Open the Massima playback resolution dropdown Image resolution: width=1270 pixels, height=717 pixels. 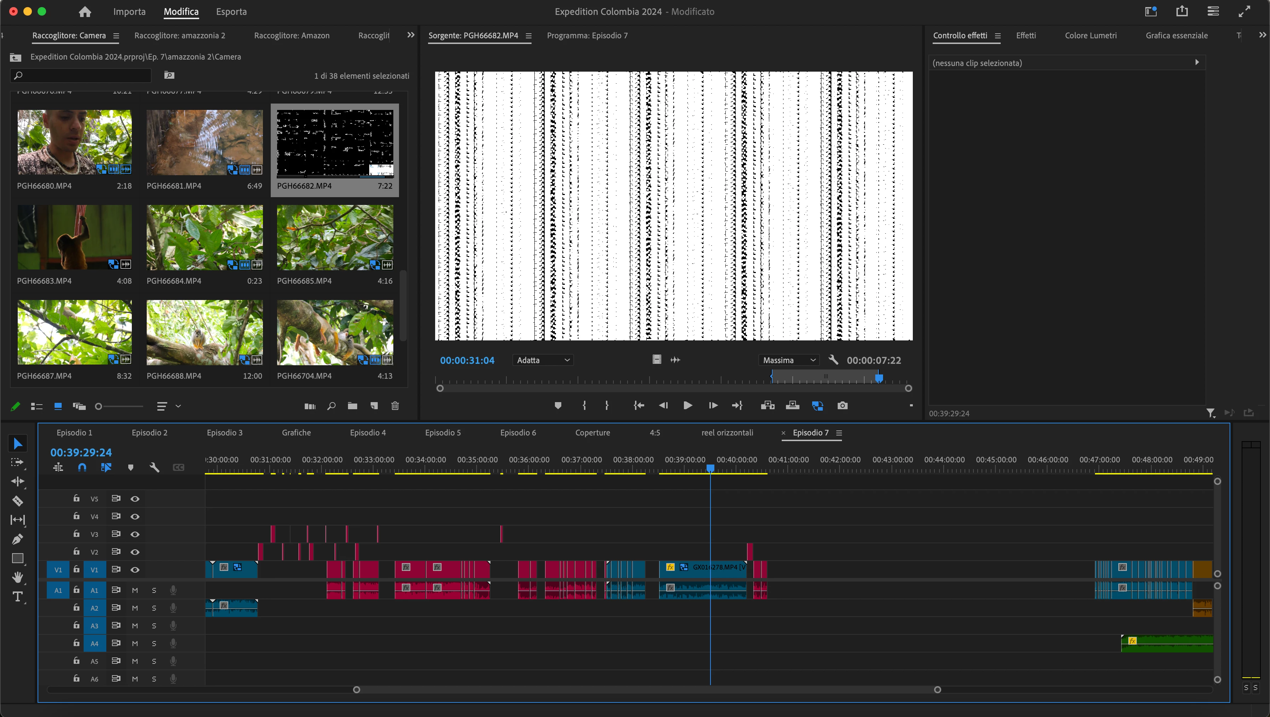pos(789,360)
